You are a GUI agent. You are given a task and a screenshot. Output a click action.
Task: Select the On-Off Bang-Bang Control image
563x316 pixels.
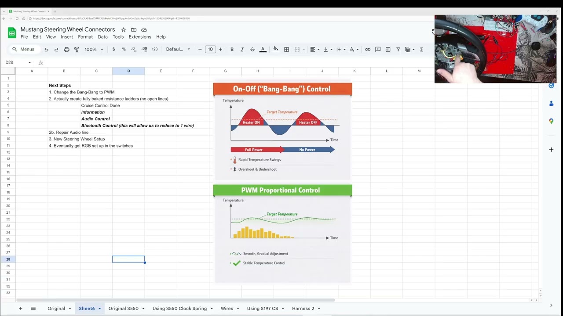(282, 131)
